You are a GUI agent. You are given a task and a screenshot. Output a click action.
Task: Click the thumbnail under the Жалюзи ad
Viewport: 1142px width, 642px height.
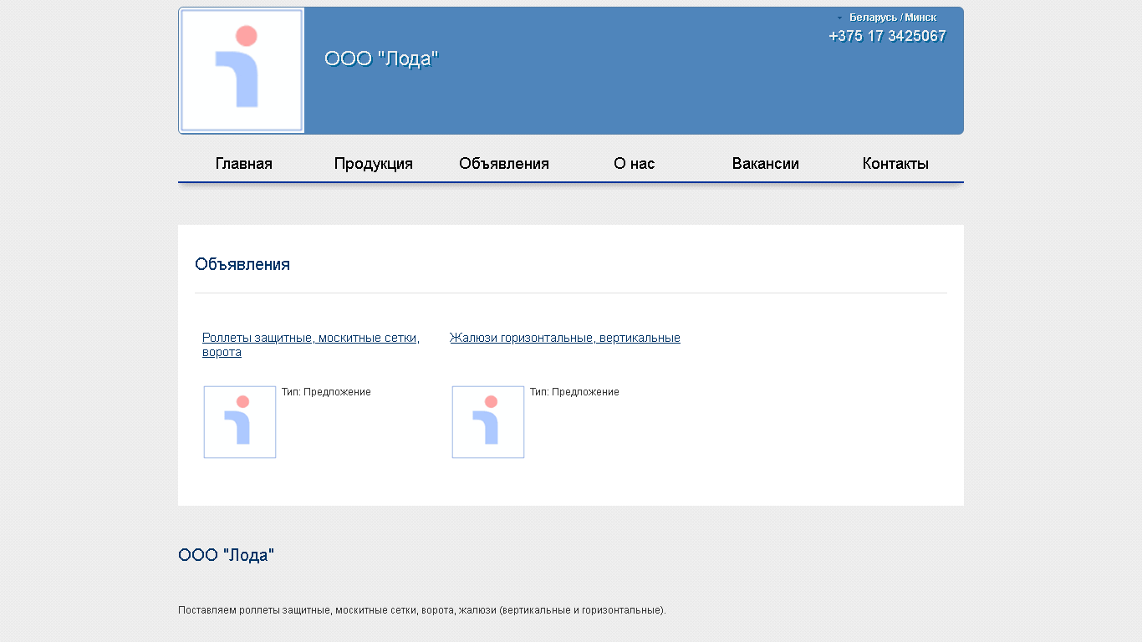[x=488, y=422]
